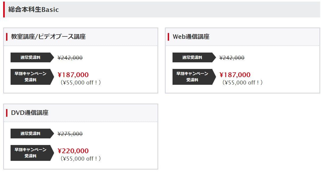Screen dimensions: 321x173
Task: Select the DVD通信講座 card title
Action: 30,113
